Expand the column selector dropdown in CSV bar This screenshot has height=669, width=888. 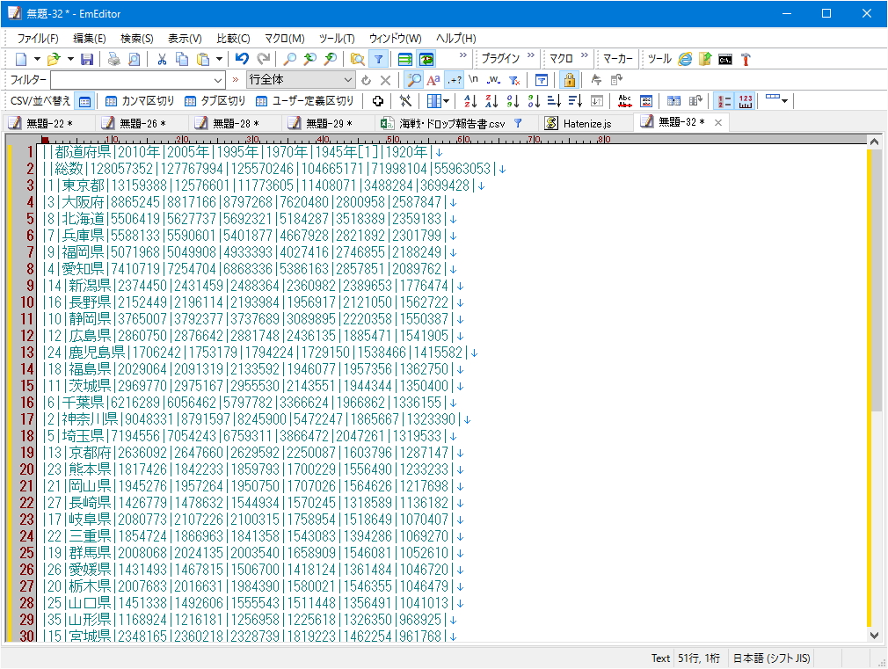[x=447, y=101]
